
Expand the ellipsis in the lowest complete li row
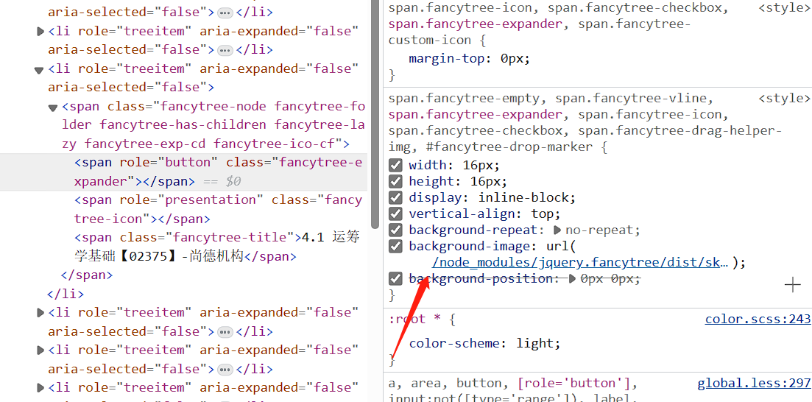pos(225,369)
